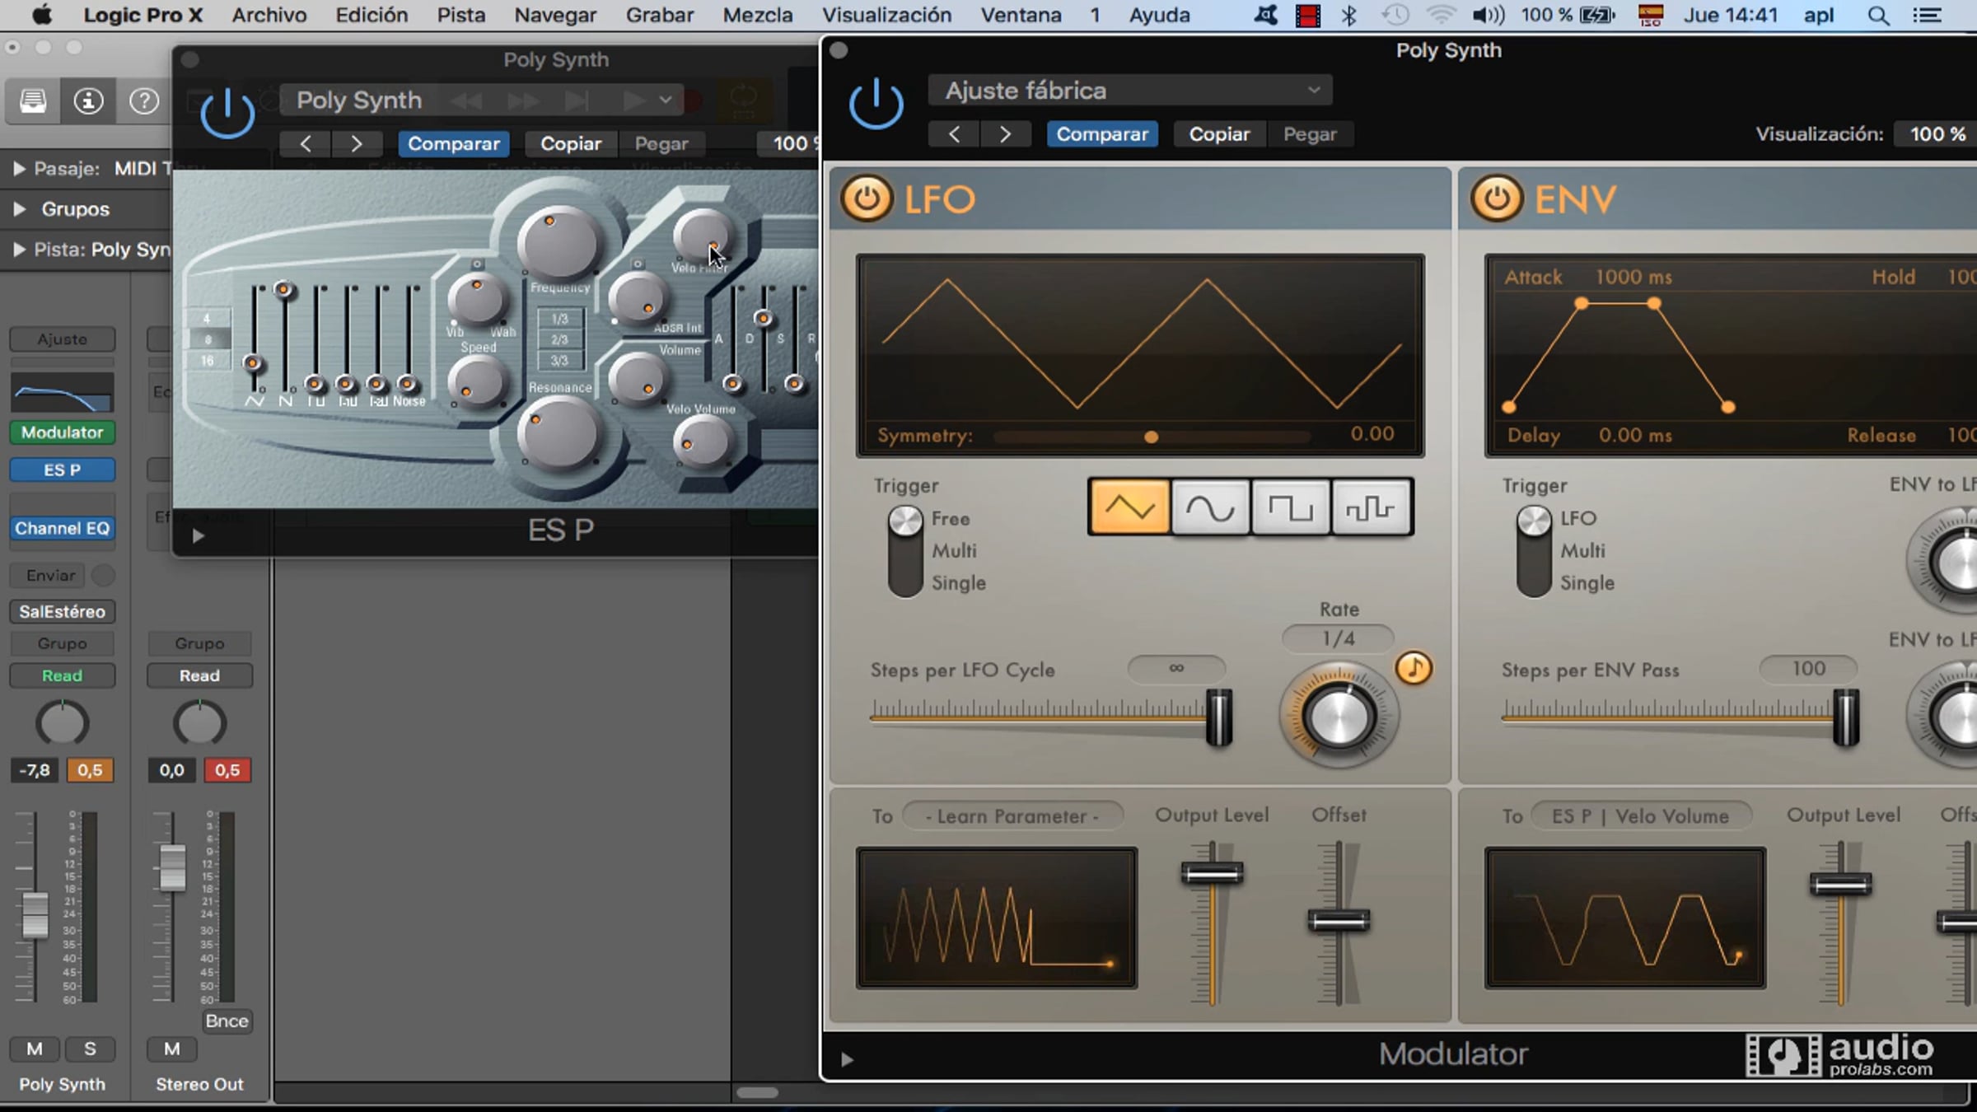The width and height of the screenshot is (1977, 1112).
Task: Click the ES P instrument slot
Action: click(62, 470)
